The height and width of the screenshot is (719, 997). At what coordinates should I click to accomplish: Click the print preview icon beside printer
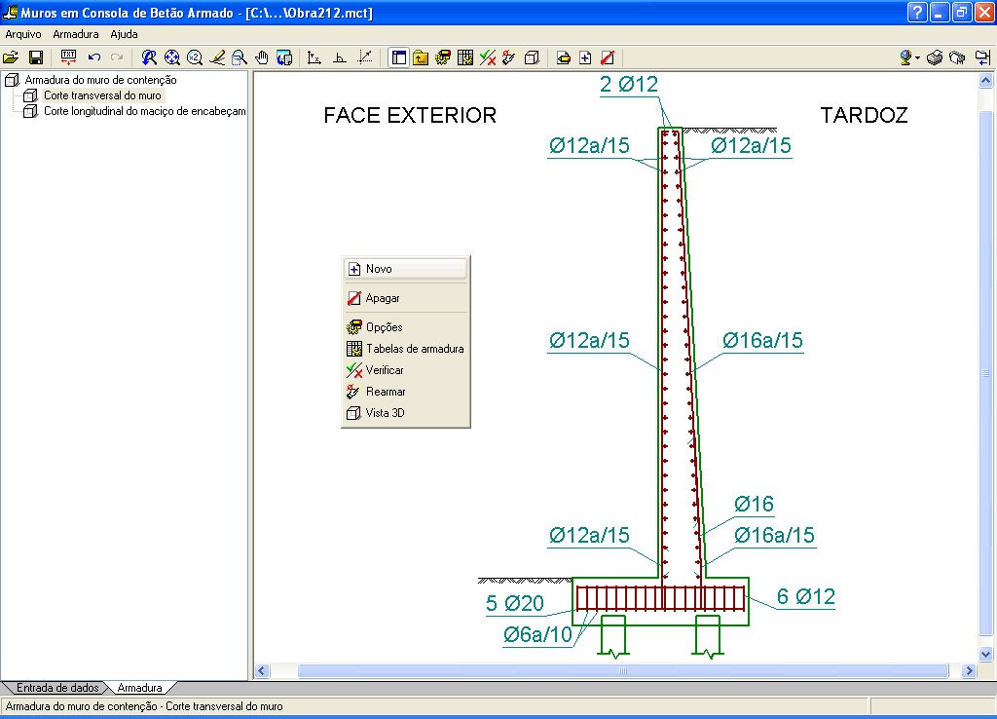957,57
